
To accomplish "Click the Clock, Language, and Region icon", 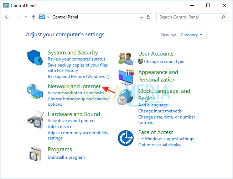I will (x=126, y=97).
